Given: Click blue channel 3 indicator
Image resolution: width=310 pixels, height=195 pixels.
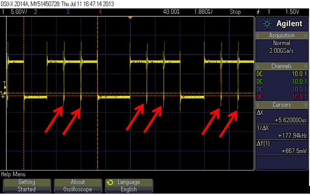Looking at the screenshot, I should (x=68, y=12).
